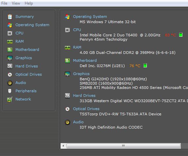The width and height of the screenshot is (188, 156).
Task: Go to Graphics section in sidebar
Action: coord(24,58)
